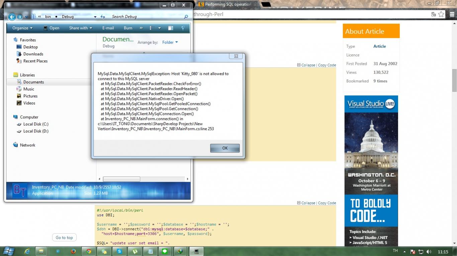Viewport: 457px width, 256px height.
Task: Open the Pictures library
Action: [x=30, y=96]
